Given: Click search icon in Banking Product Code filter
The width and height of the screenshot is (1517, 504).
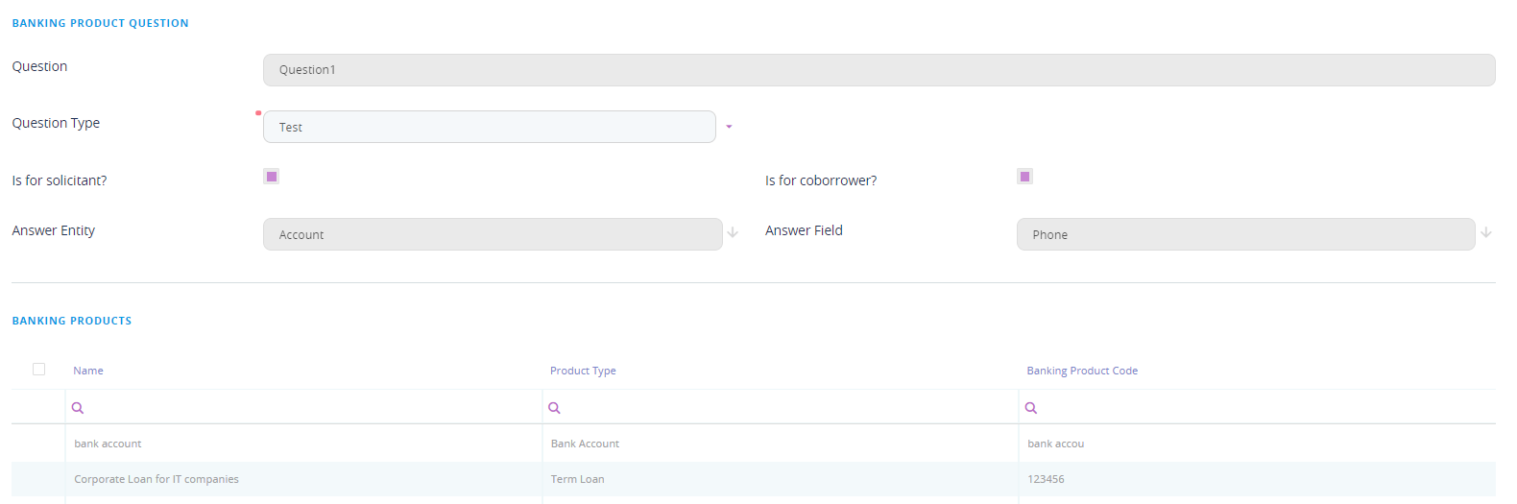Looking at the screenshot, I should [x=1031, y=408].
